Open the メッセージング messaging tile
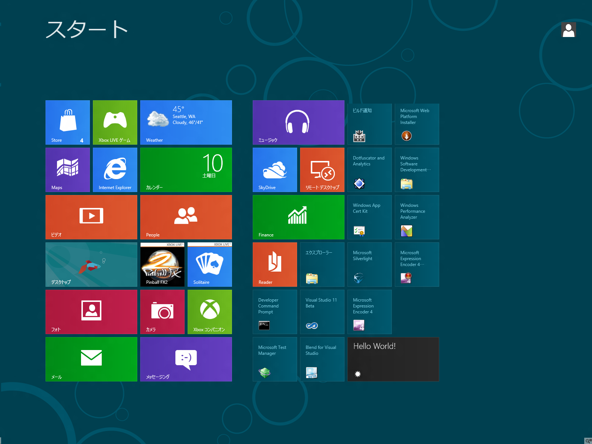Viewport: 592px width, 444px height. [186, 359]
